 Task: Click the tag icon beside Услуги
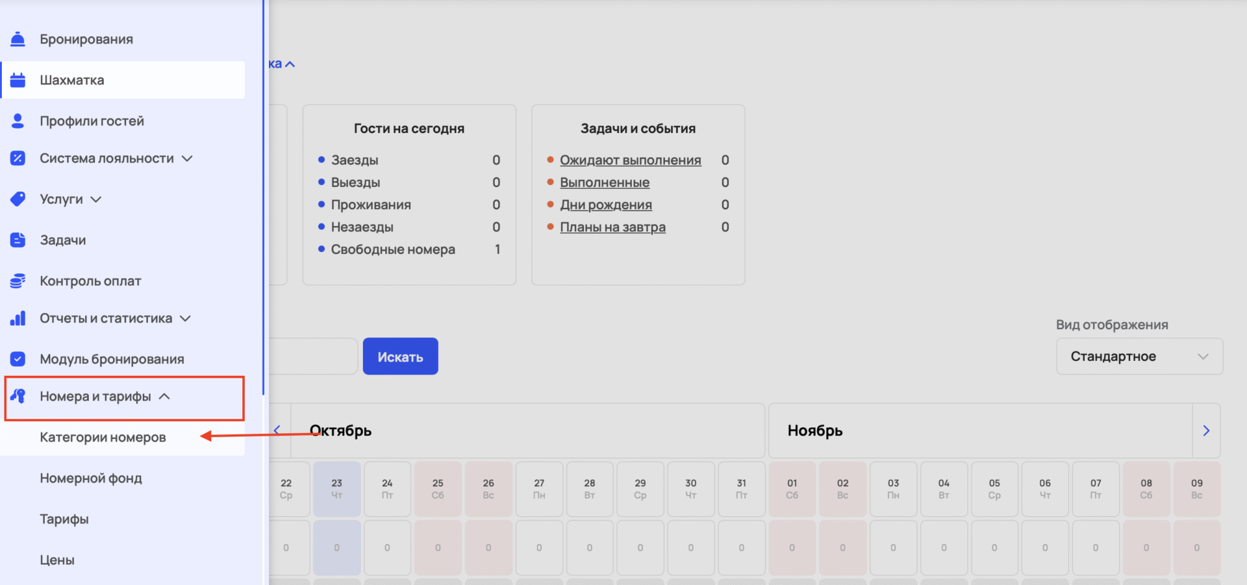(18, 199)
